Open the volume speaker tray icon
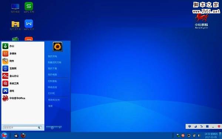The image size is (222, 139). 199,136
